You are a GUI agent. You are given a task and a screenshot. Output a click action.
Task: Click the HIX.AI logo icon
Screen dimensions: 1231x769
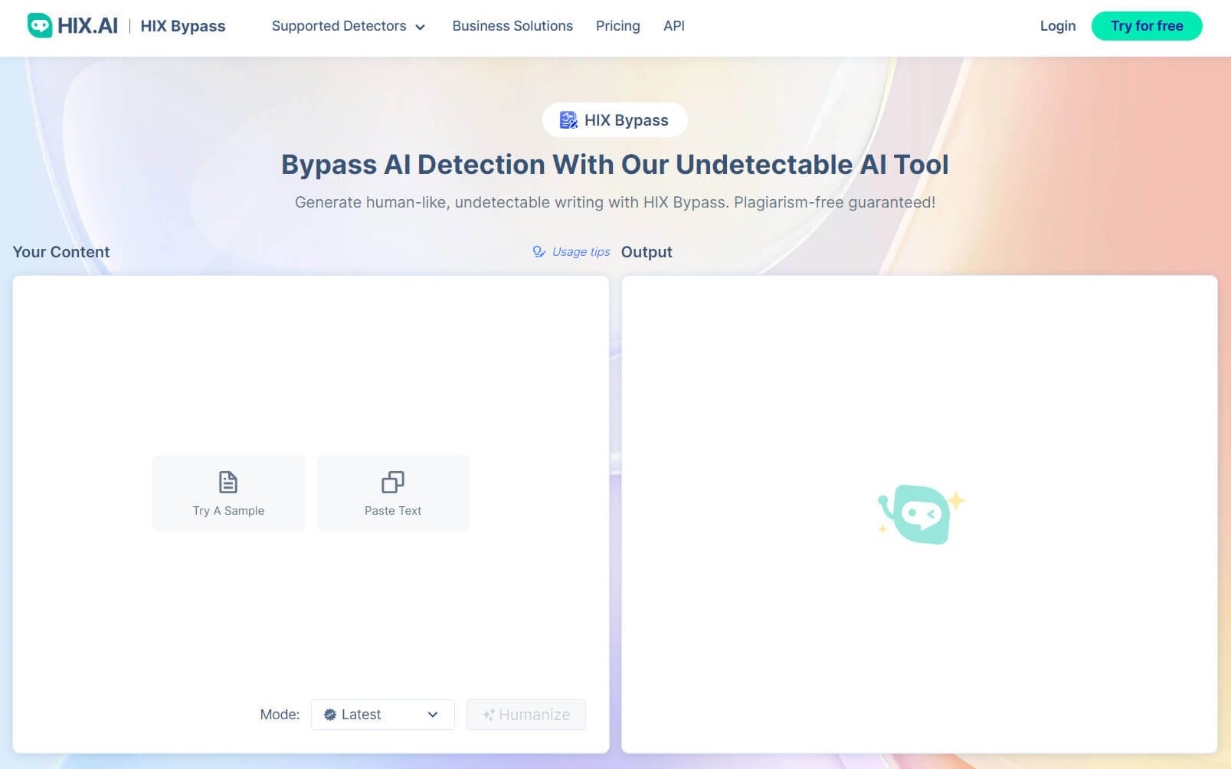(x=40, y=25)
